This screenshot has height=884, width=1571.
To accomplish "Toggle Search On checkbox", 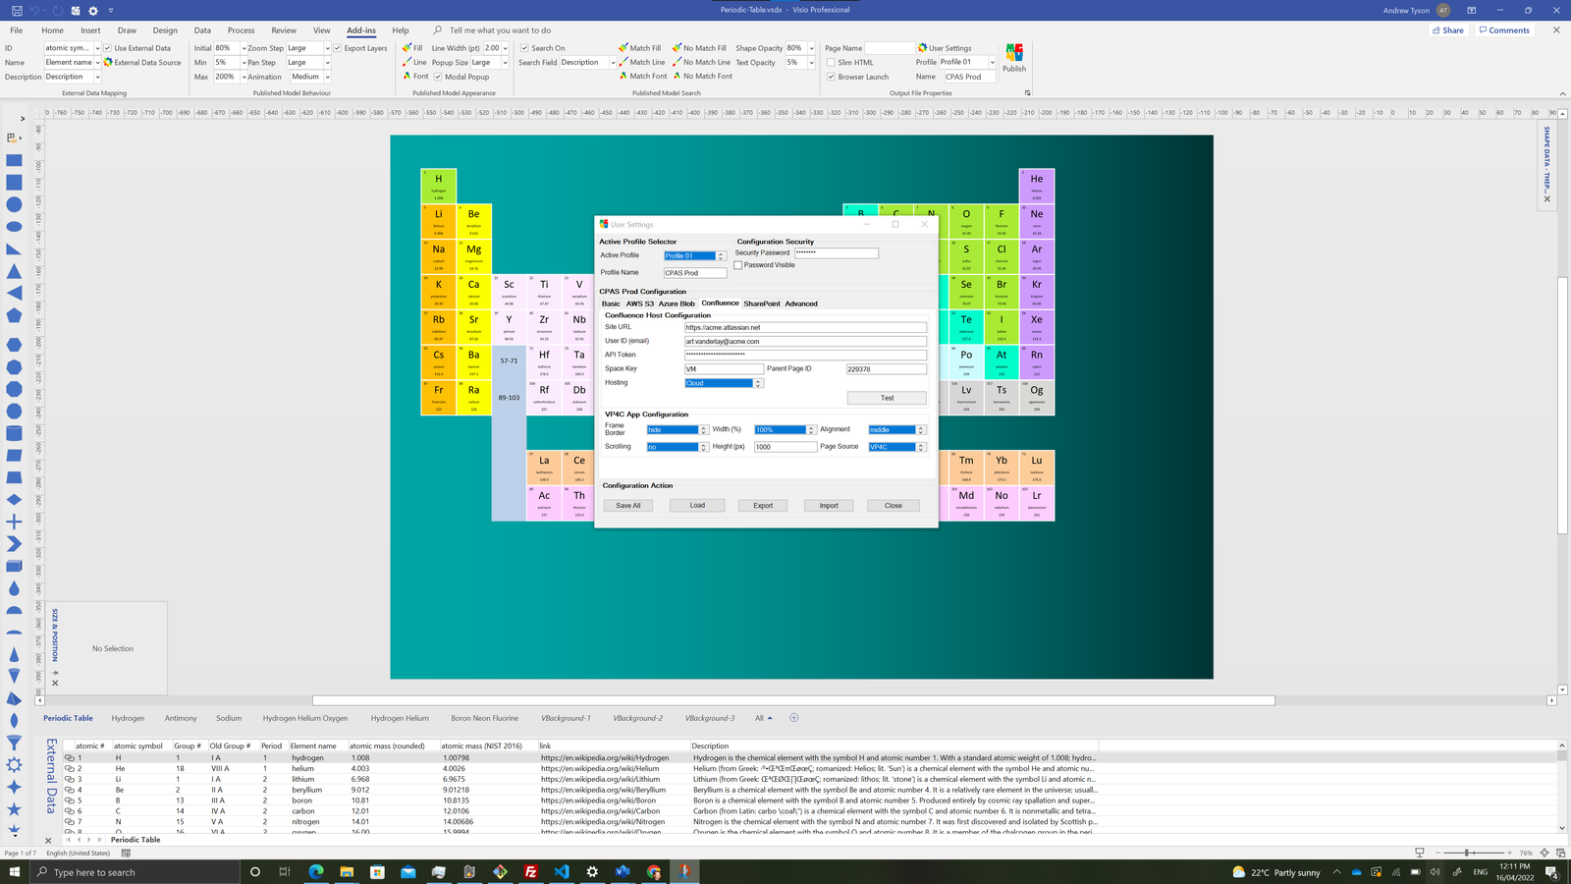I will coord(524,47).
